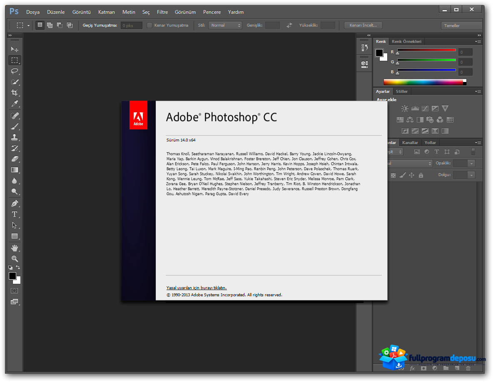Open the History panel icon
The width and height of the screenshot is (493, 382).
(x=364, y=48)
